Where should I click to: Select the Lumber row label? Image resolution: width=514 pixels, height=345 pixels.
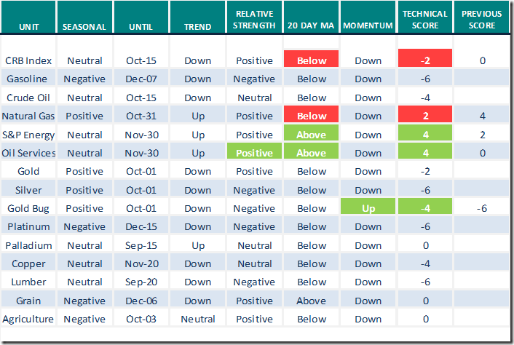click(x=28, y=282)
